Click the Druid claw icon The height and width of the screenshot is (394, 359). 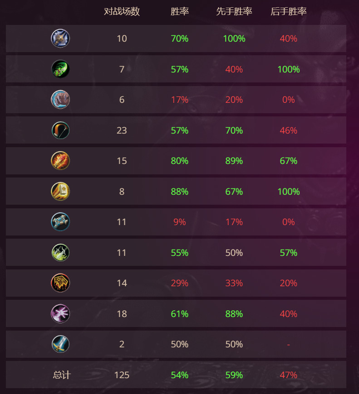(x=60, y=100)
